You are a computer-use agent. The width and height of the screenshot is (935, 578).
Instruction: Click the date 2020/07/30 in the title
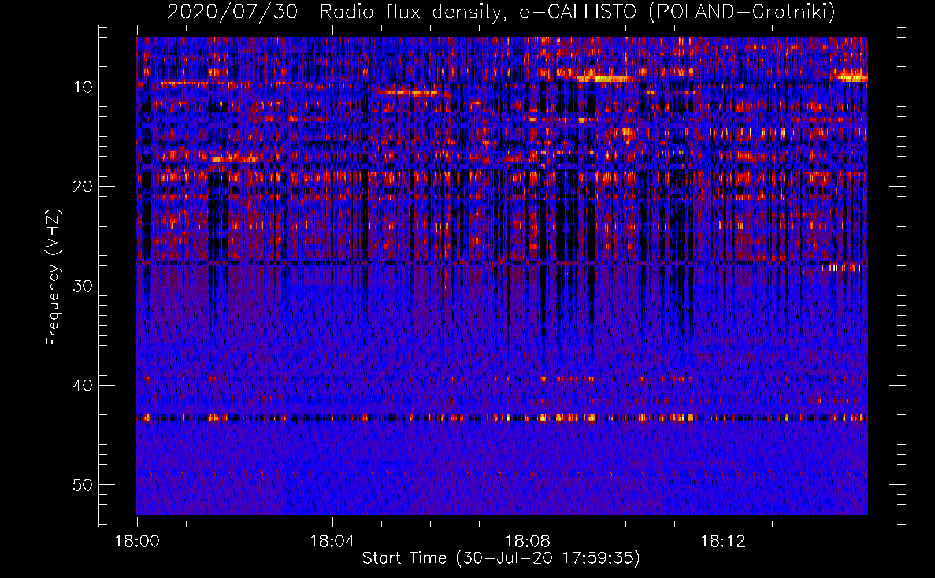click(232, 12)
